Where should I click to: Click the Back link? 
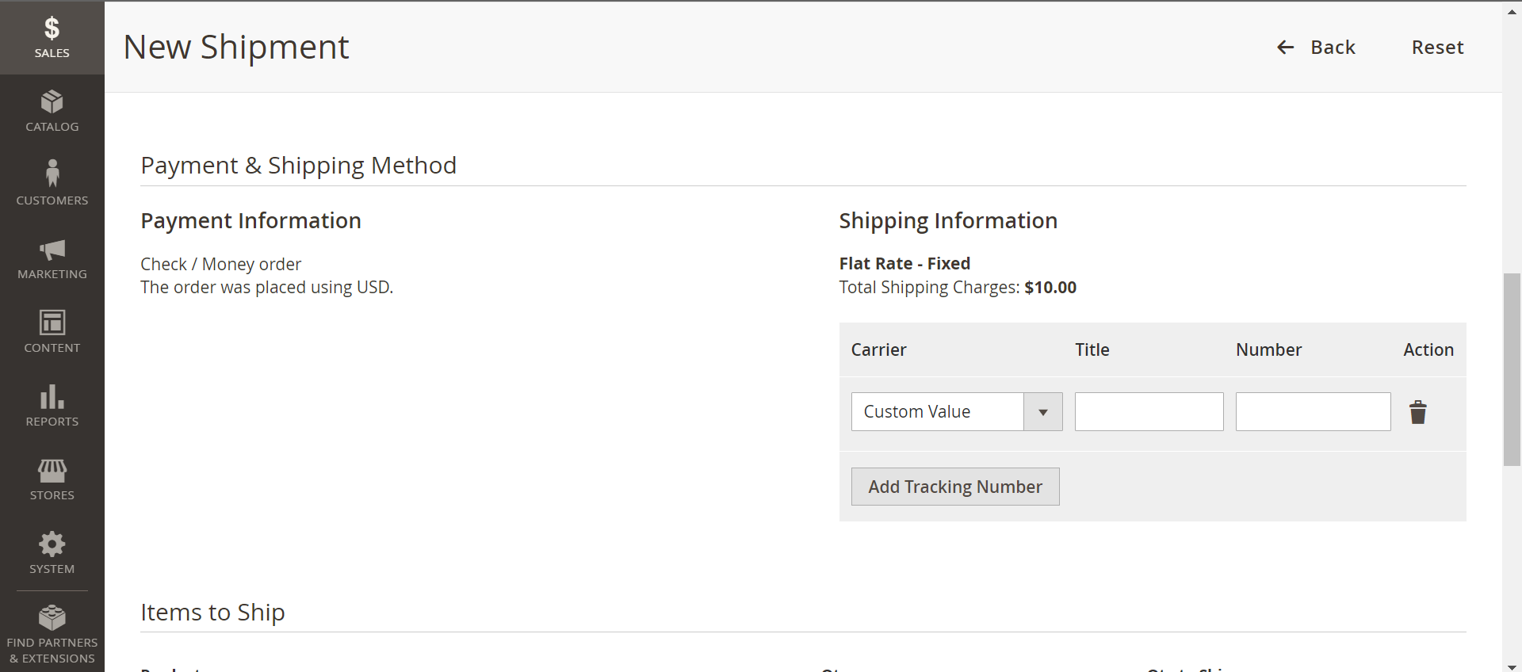(x=1333, y=47)
